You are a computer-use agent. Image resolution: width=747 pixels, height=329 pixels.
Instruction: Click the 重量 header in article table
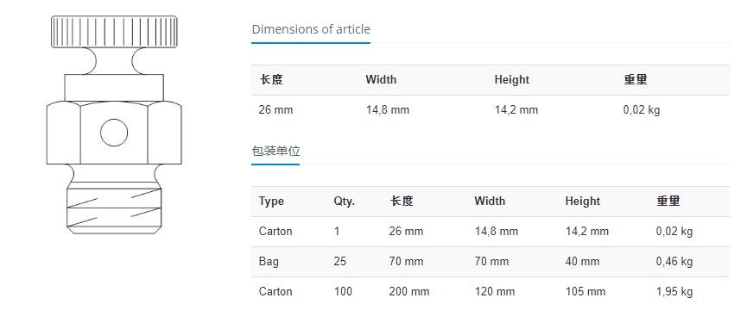point(636,79)
